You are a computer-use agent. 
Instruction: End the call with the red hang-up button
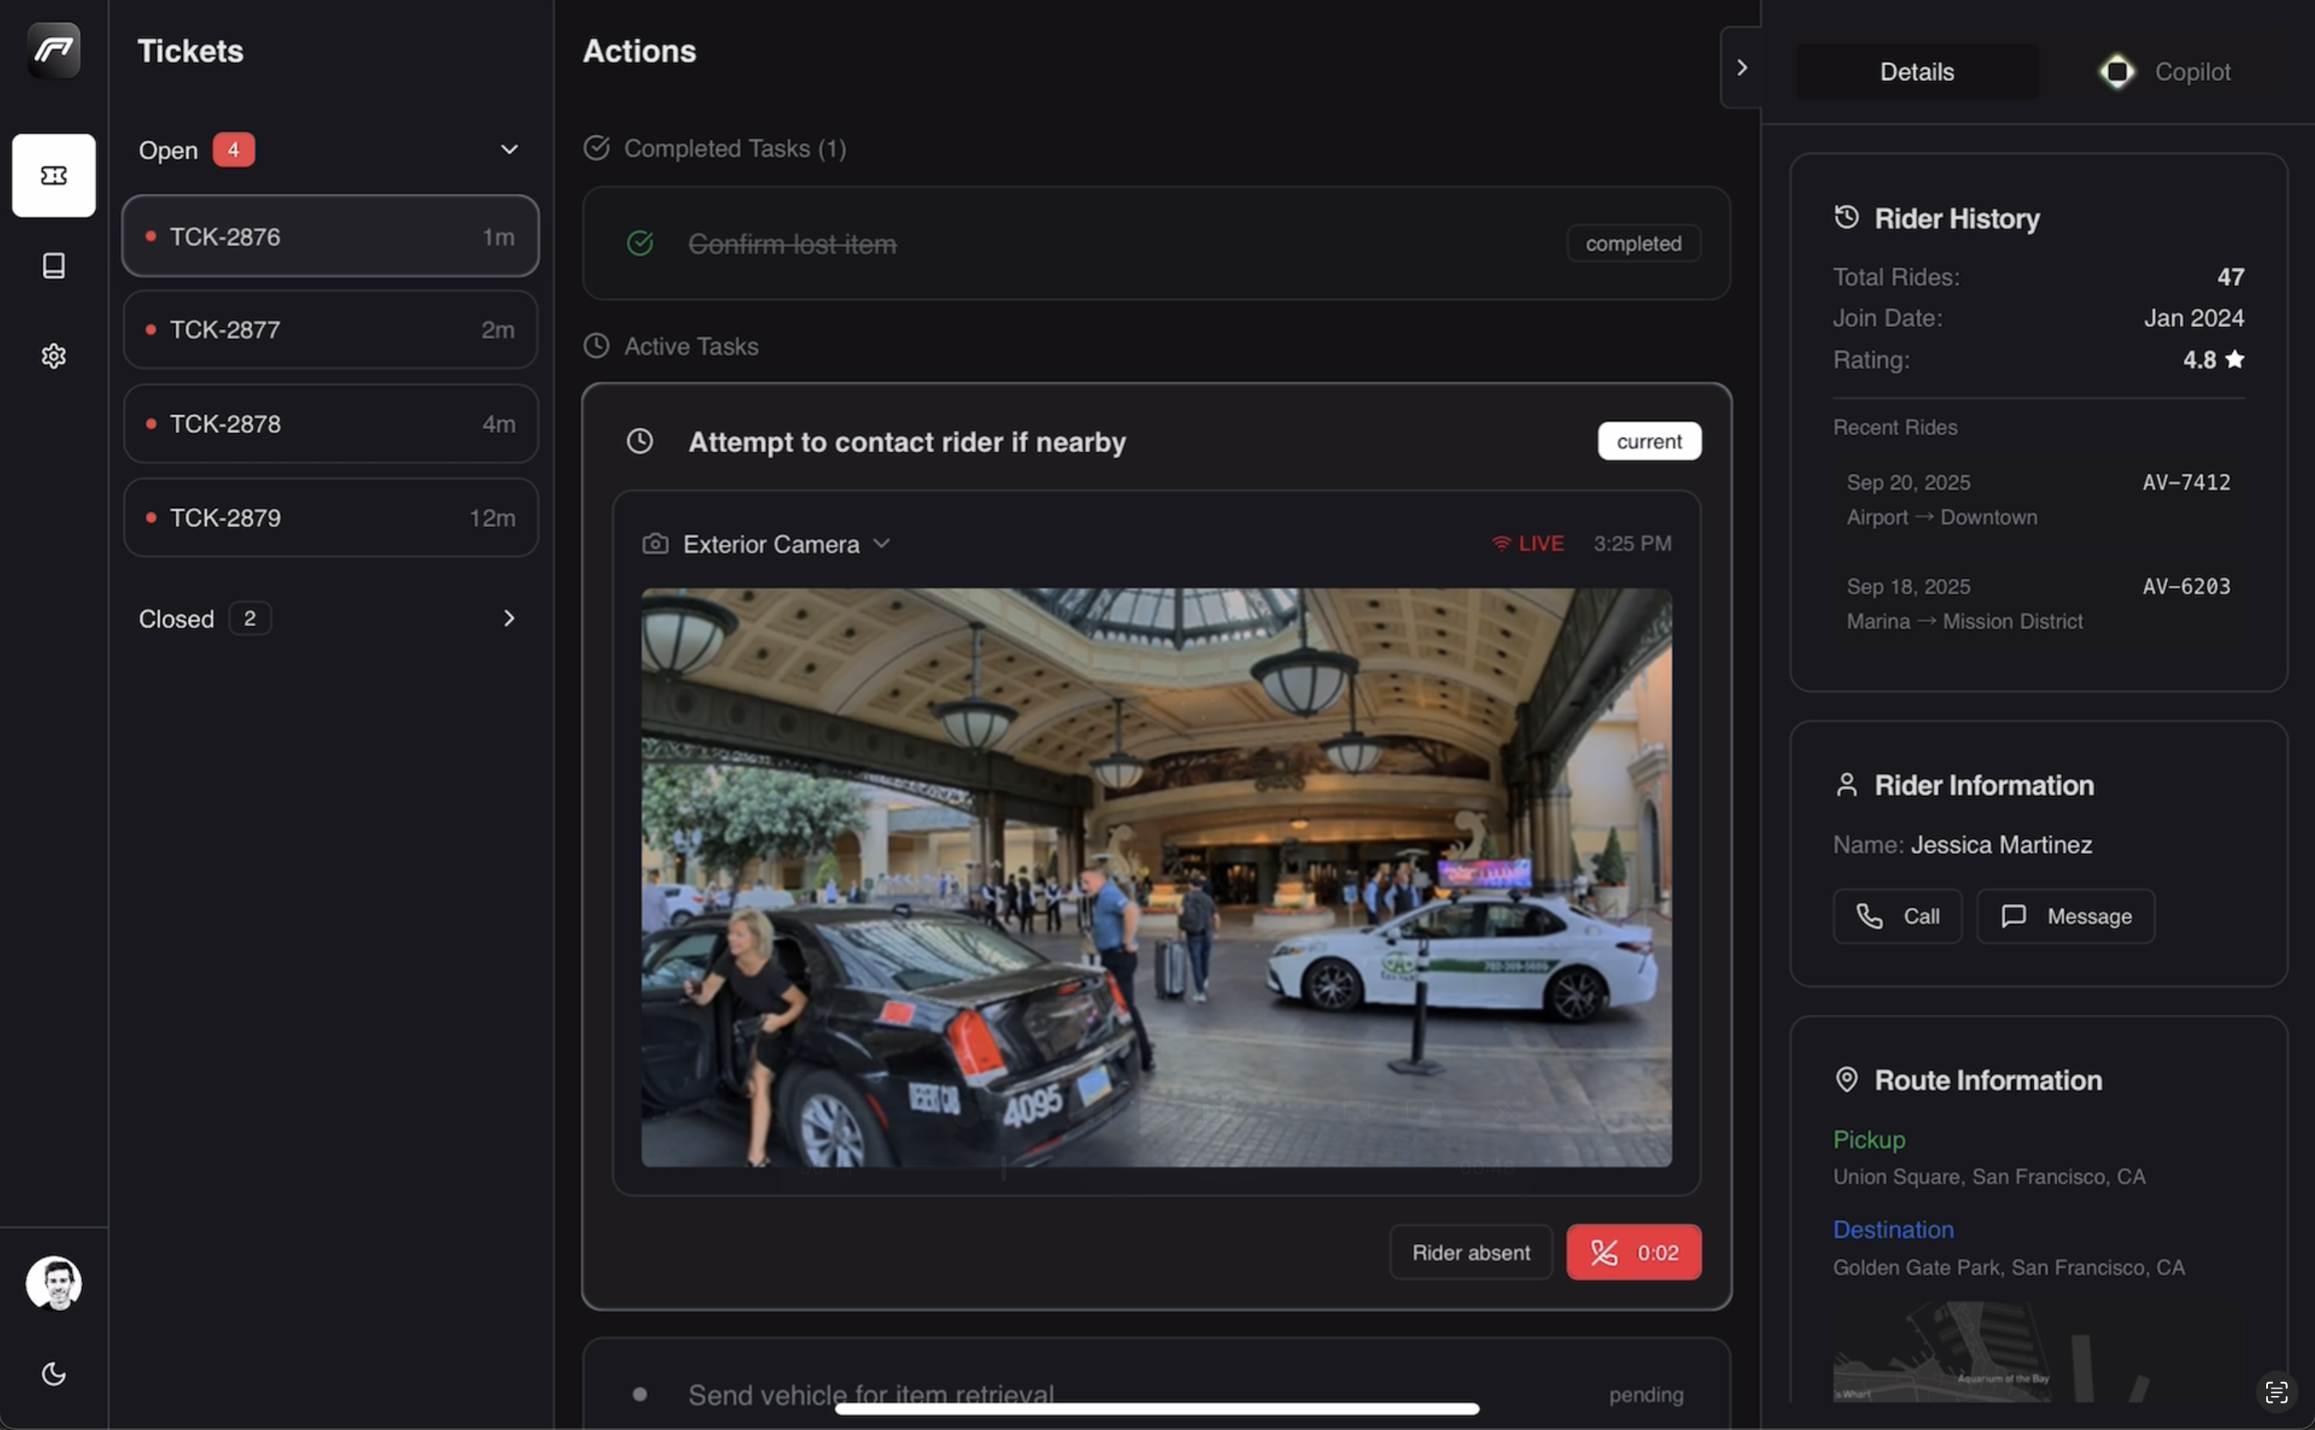[x=1633, y=1252]
